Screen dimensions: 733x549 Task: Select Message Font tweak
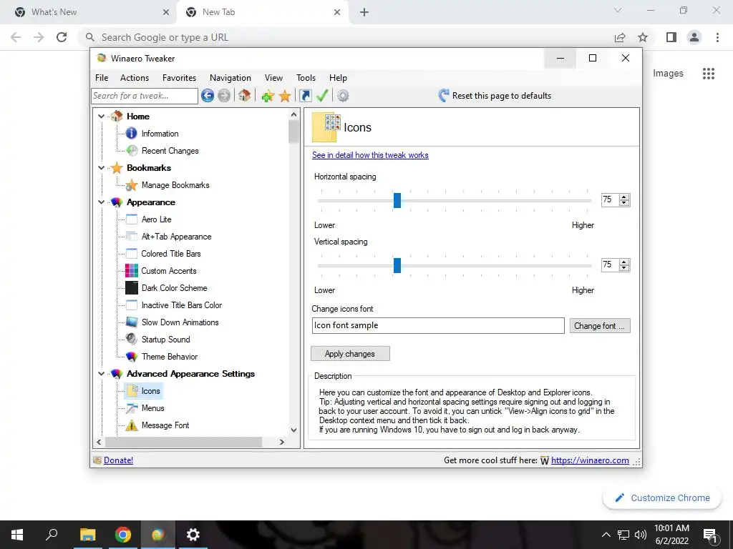coord(165,425)
